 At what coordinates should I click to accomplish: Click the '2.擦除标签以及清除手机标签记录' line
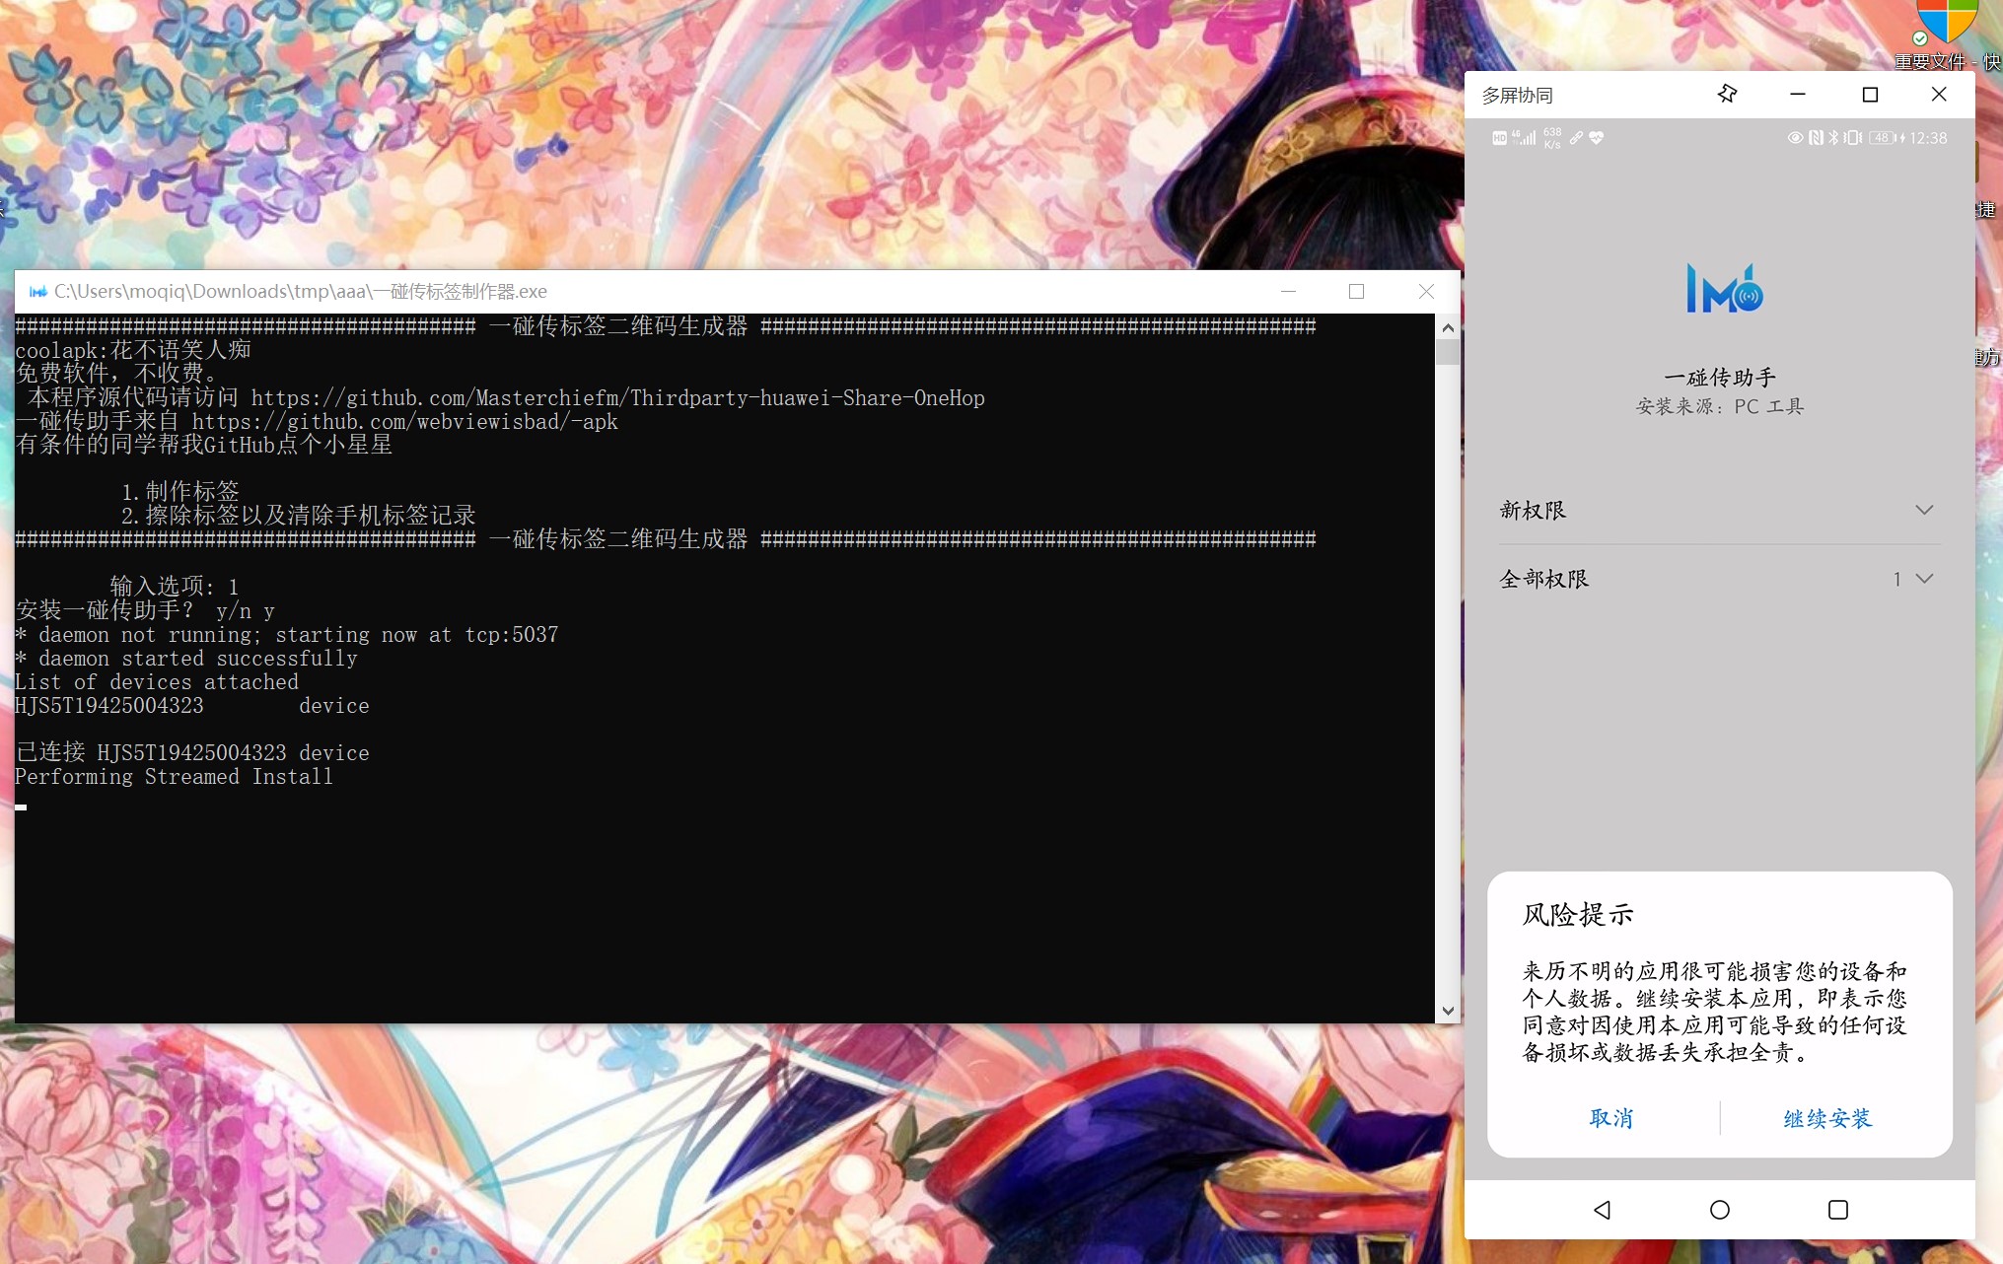point(299,515)
